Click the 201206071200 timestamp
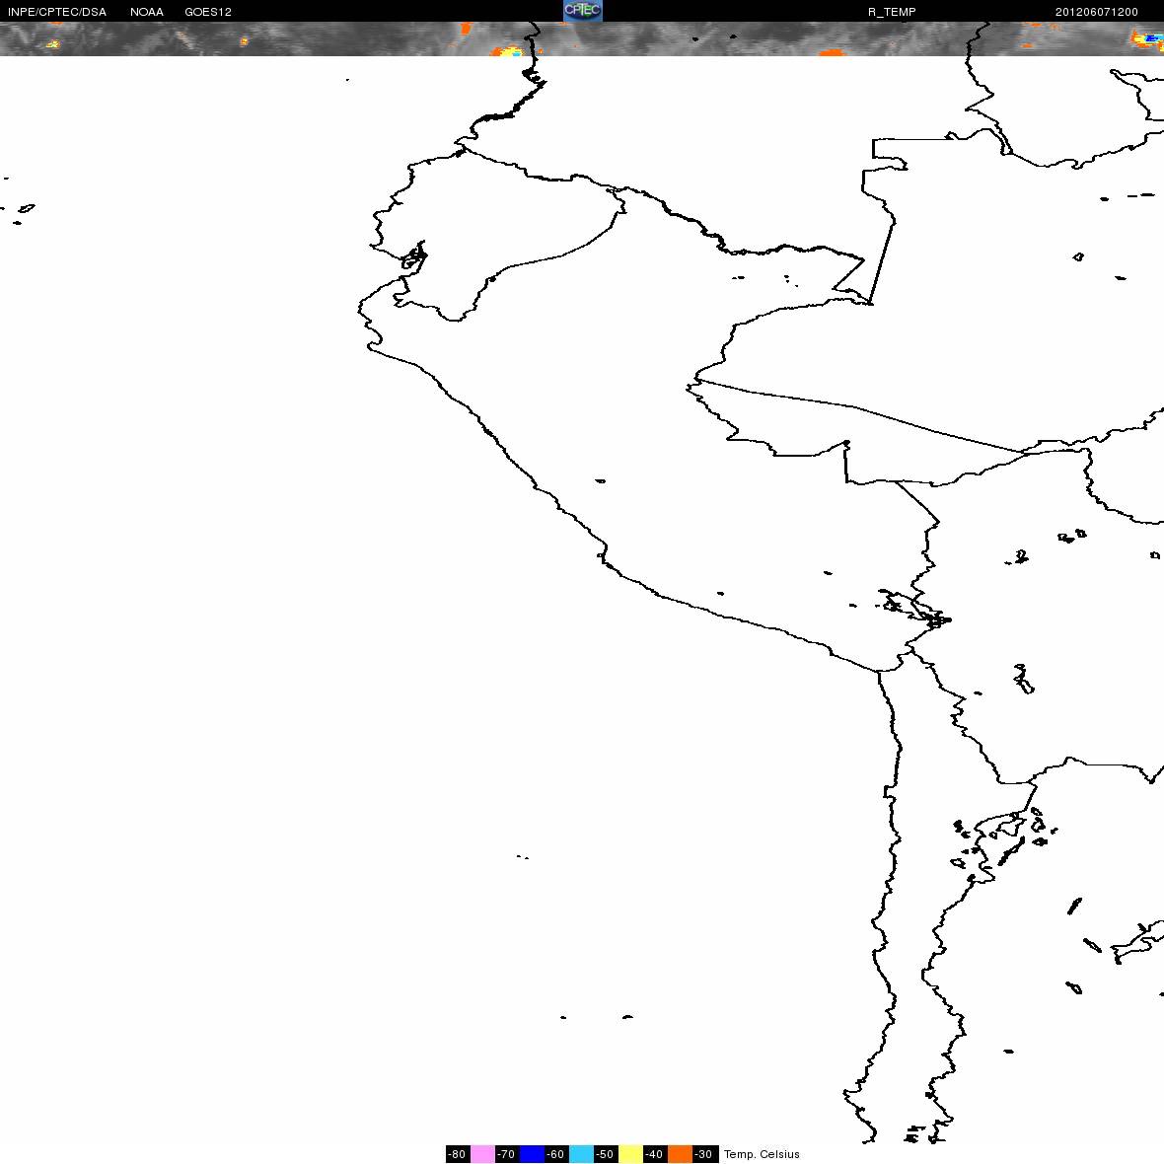This screenshot has height=1164, width=1164. tap(1097, 12)
